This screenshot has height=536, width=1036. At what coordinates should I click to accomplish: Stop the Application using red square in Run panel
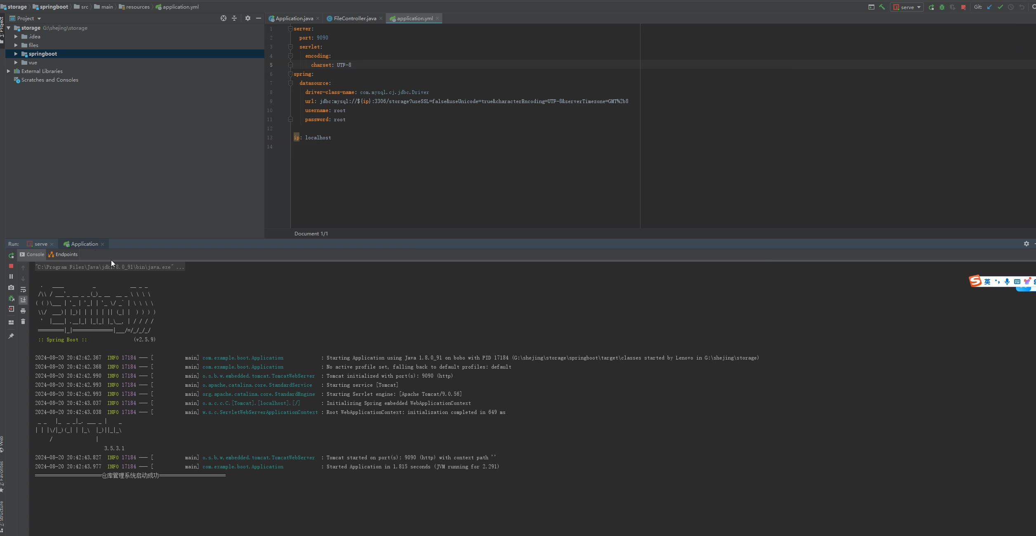click(x=11, y=266)
